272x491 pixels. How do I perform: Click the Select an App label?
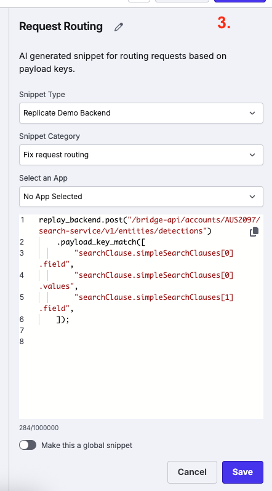point(43,178)
